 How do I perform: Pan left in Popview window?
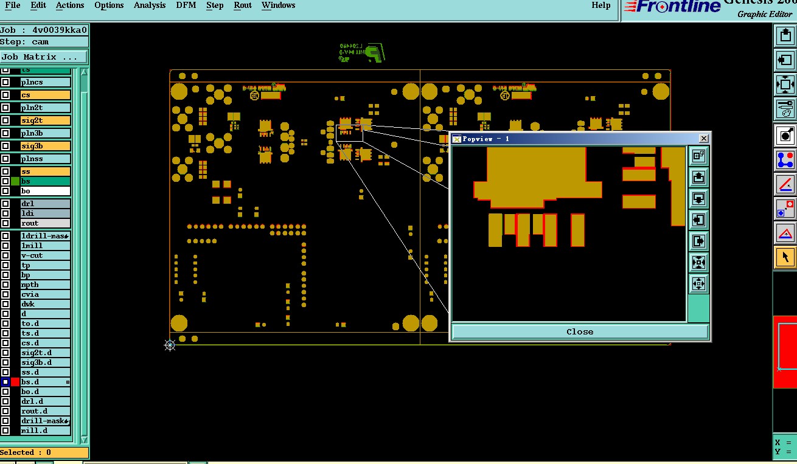[x=698, y=220]
